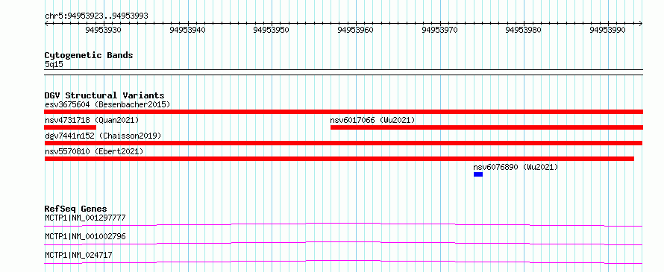
Task: Select the magenta intron line of NM_024717
Action: pyautogui.click(x=343, y=262)
